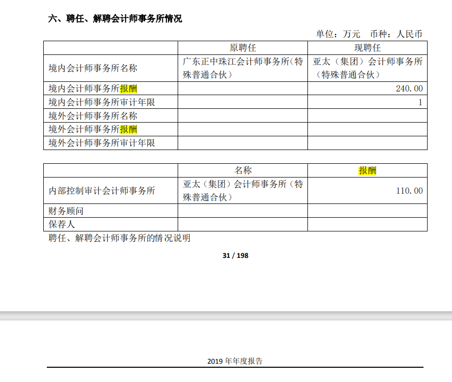Viewport: 452px width, 382px height.
Task: Click row label 内部控制审计会计师事务所
Action: (102, 191)
